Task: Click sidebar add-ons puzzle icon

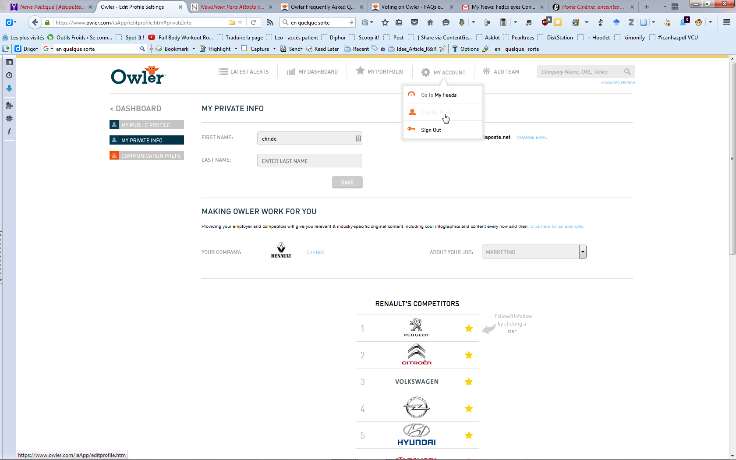Action: point(9,105)
